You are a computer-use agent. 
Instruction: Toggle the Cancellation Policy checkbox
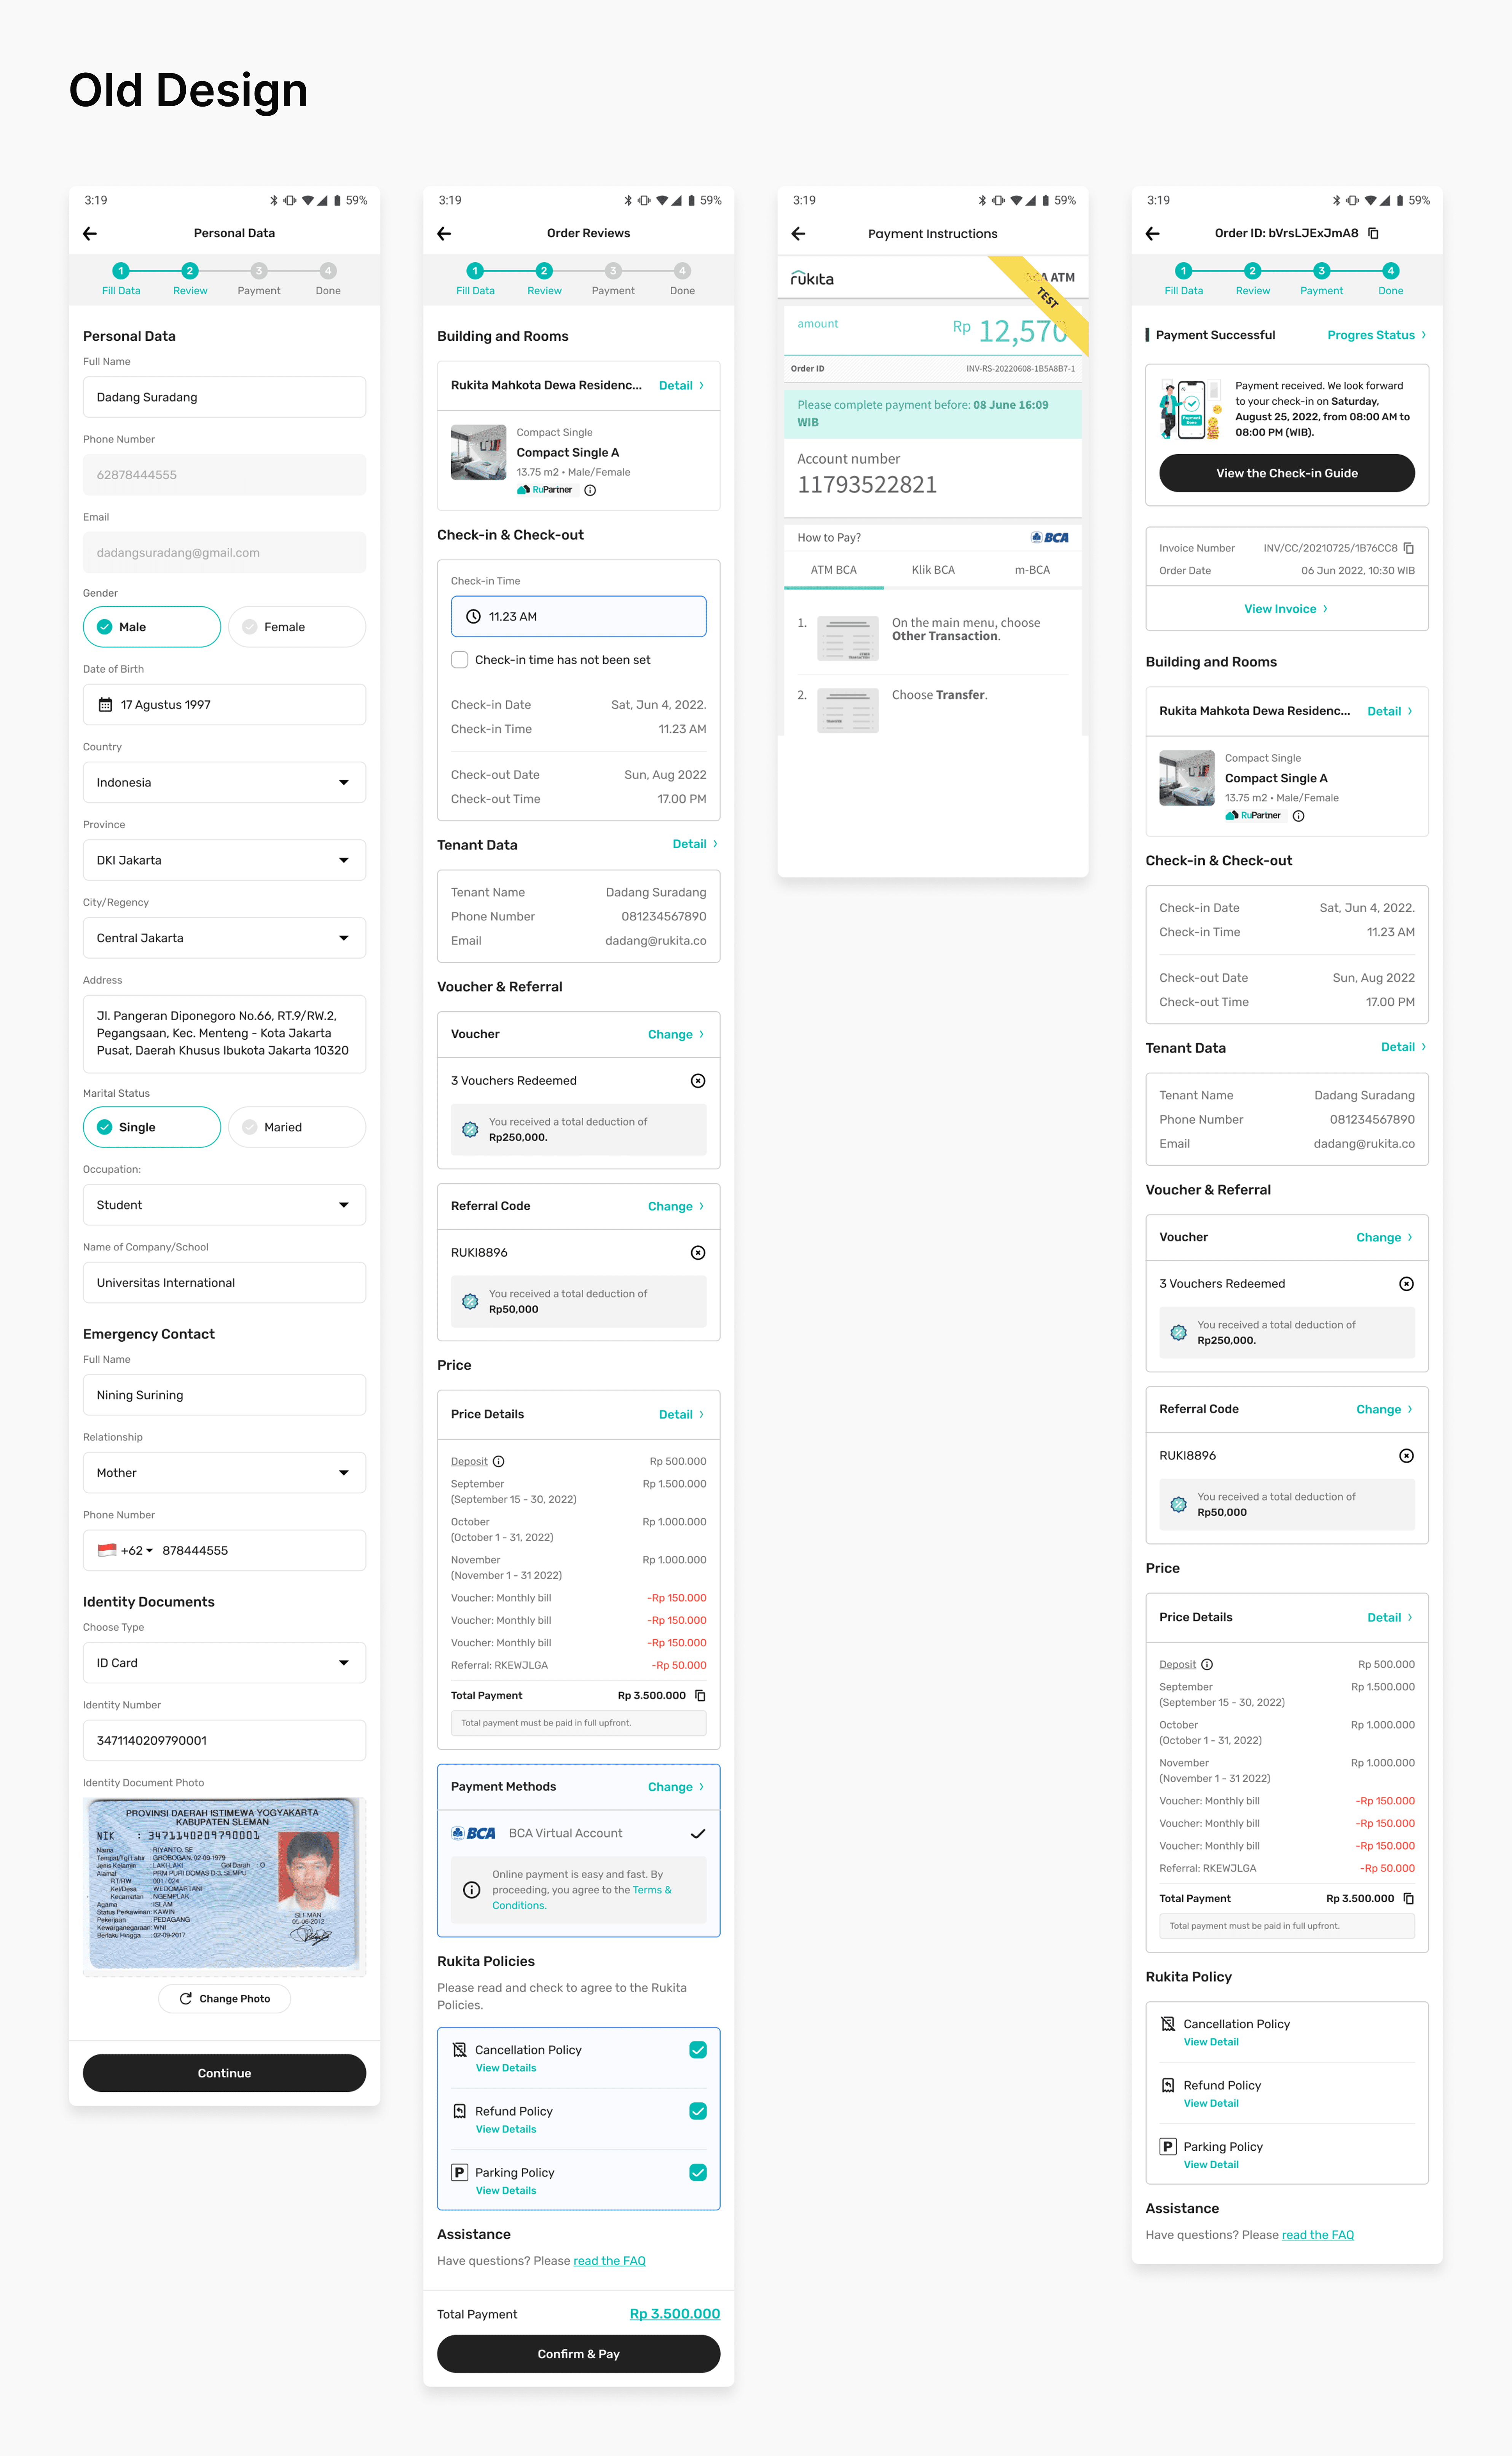click(698, 2050)
